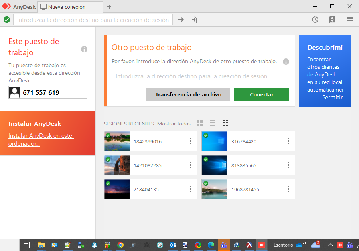The height and width of the screenshot is (251, 359).
Task: Open session thumbnail for 1842399016
Action: pyautogui.click(x=117, y=141)
